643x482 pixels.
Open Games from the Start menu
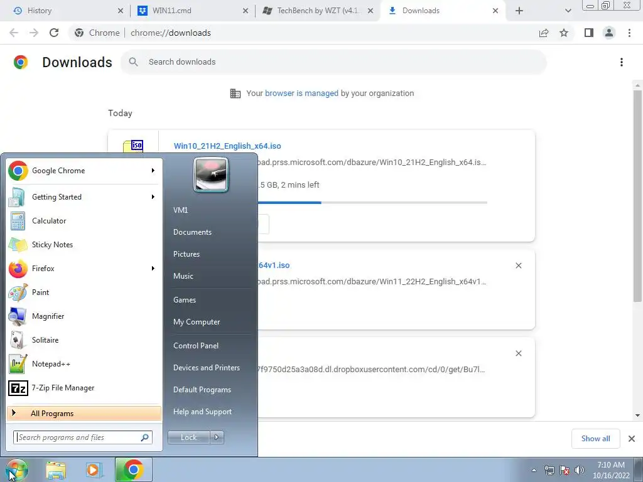pyautogui.click(x=185, y=300)
